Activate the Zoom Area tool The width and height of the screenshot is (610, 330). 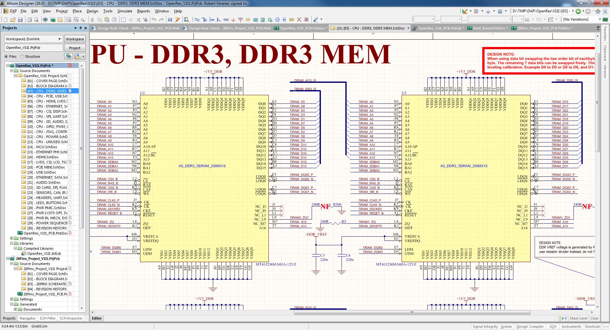[76, 20]
